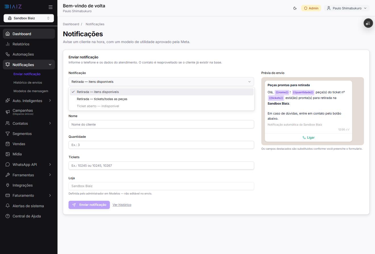Click the Alertas de sistema bell icon
Viewport: 375px width, 254px height.
[x=8, y=206]
